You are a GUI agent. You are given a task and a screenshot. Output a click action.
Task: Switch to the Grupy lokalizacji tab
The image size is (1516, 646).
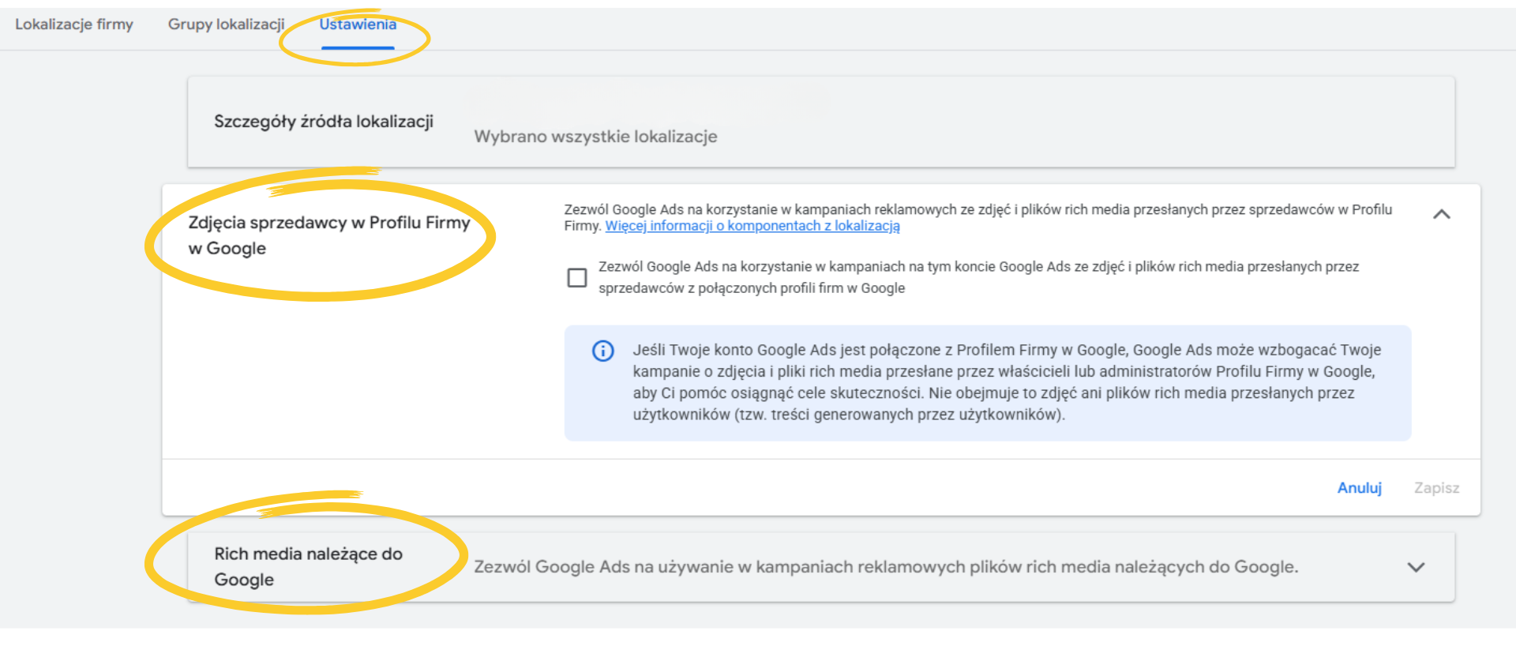tap(226, 24)
